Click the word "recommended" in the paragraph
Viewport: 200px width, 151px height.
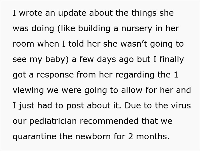point(110,122)
